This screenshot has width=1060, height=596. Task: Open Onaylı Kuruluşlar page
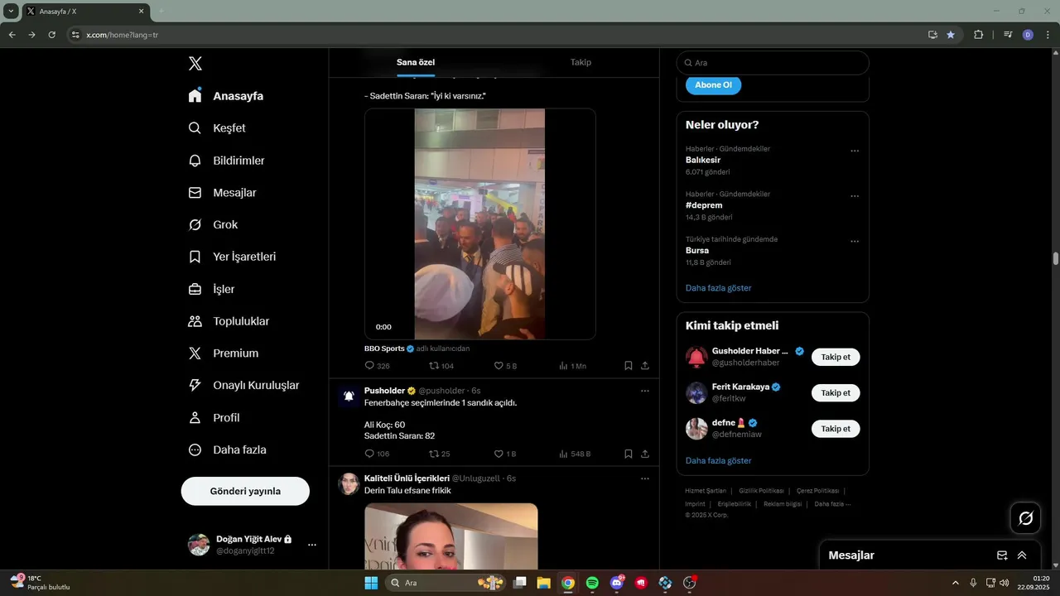point(243,386)
